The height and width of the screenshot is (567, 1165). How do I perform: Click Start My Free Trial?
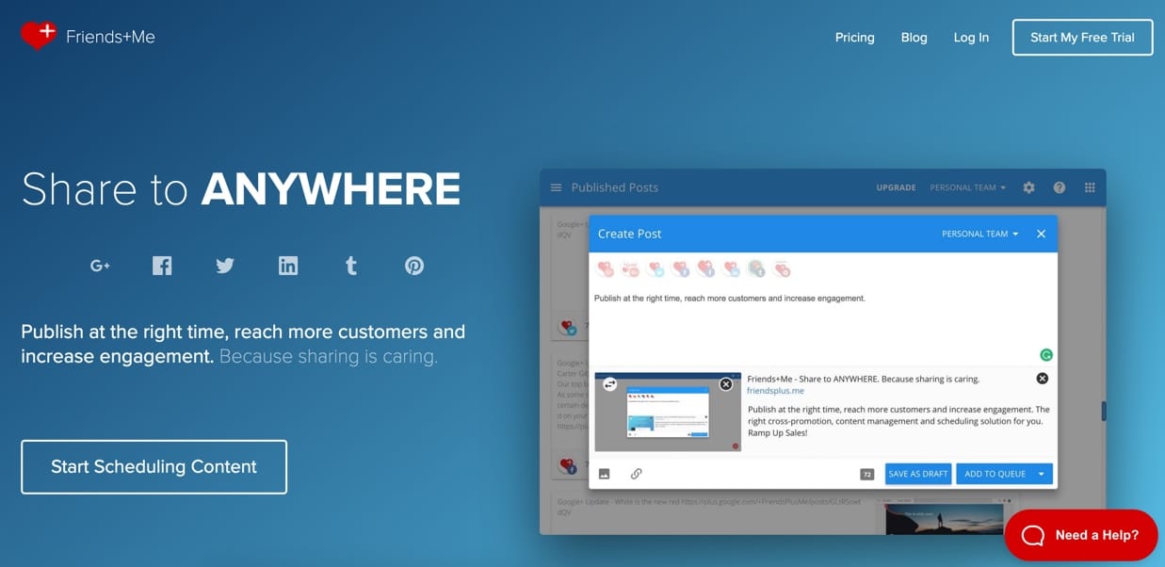tap(1082, 38)
